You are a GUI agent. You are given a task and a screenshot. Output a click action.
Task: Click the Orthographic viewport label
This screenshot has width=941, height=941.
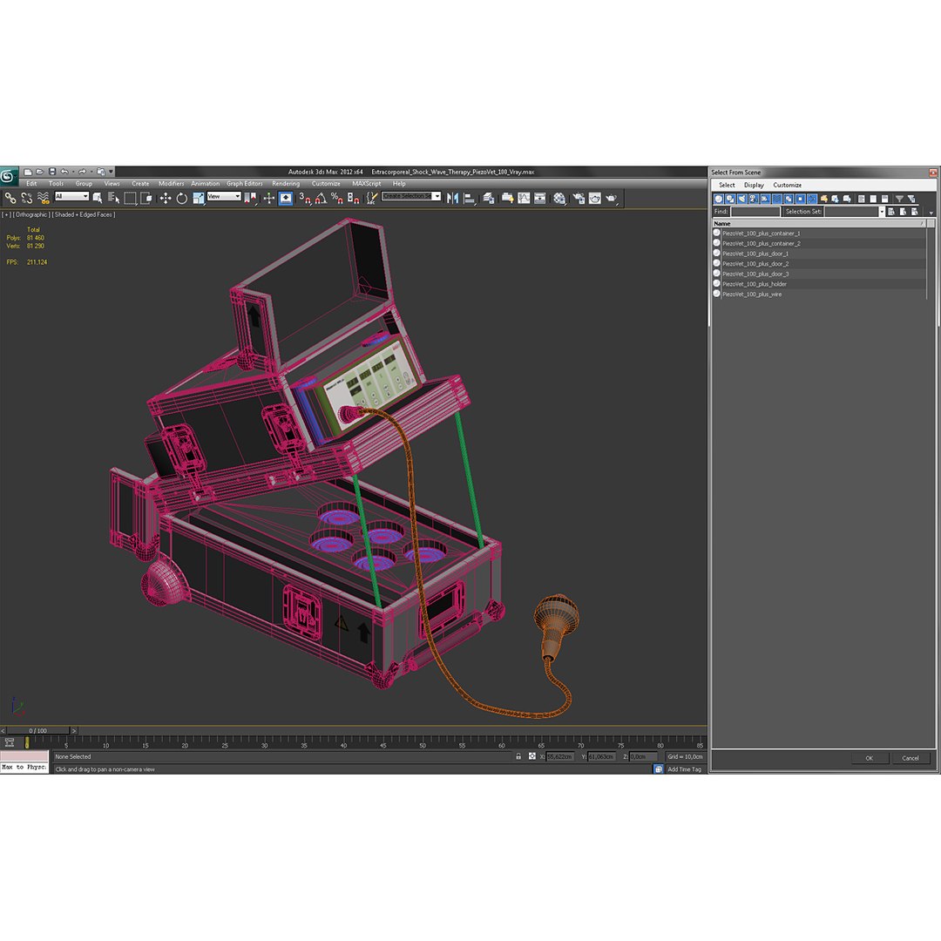click(31, 214)
